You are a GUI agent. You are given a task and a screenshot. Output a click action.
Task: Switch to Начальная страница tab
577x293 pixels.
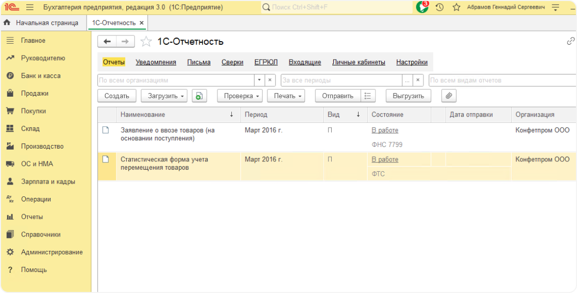[43, 23]
